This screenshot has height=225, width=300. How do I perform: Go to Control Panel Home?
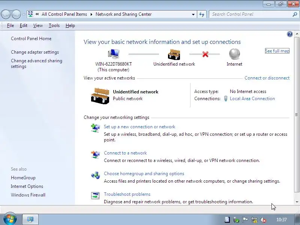[x=31, y=39]
